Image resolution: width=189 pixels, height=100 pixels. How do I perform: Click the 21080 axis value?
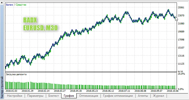(181, 23)
